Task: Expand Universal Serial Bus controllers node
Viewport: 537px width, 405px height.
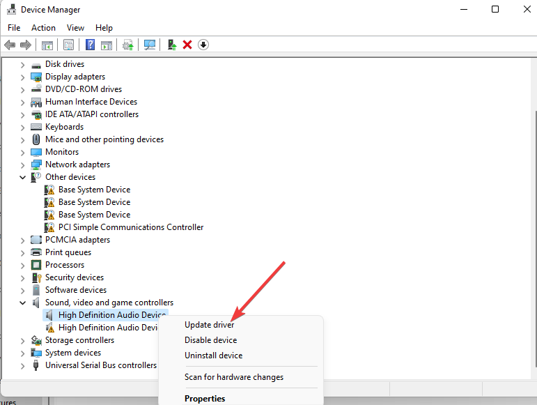Action: (22, 366)
